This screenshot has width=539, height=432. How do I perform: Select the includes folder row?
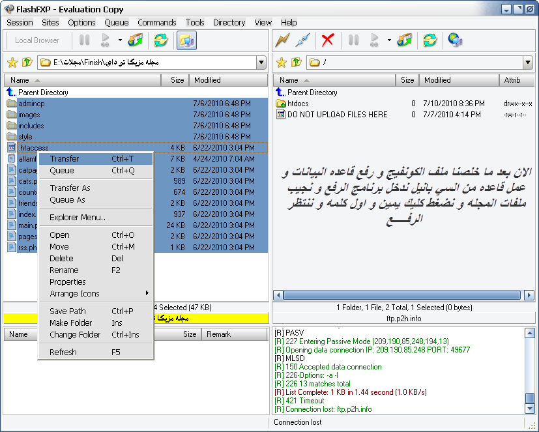(x=136, y=126)
